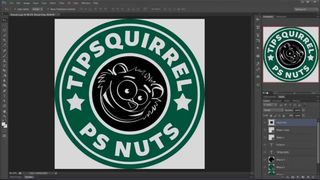Screen dimensions: 320x180
Task: Open the Fill slider arrow
Action: (x=303, y=116)
